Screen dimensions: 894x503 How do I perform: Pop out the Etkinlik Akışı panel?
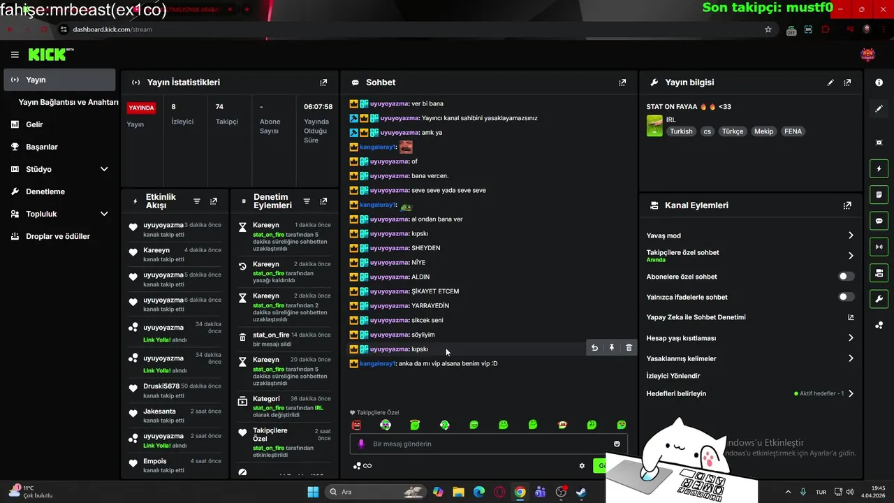pos(214,201)
